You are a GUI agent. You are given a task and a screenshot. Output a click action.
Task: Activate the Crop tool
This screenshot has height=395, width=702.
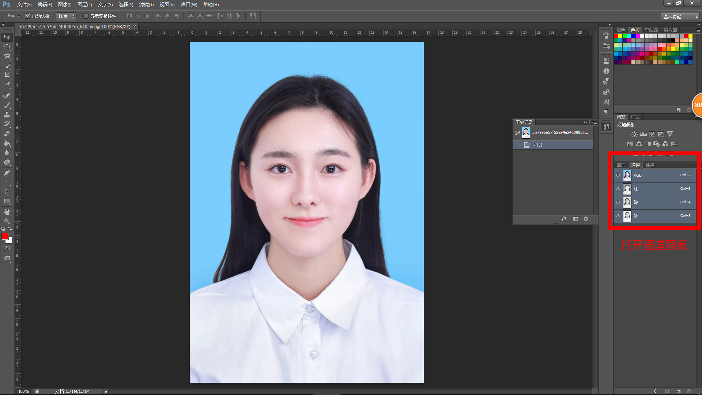7,75
